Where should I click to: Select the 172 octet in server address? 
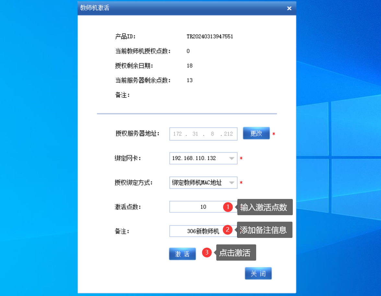177,134
